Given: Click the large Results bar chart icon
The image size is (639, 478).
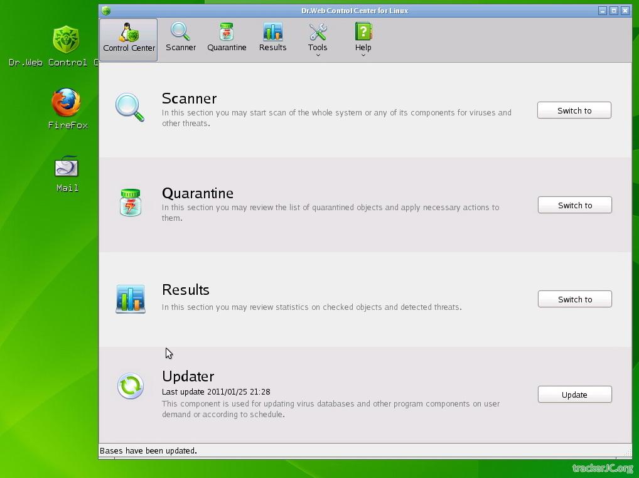Looking at the screenshot, I should [x=131, y=299].
